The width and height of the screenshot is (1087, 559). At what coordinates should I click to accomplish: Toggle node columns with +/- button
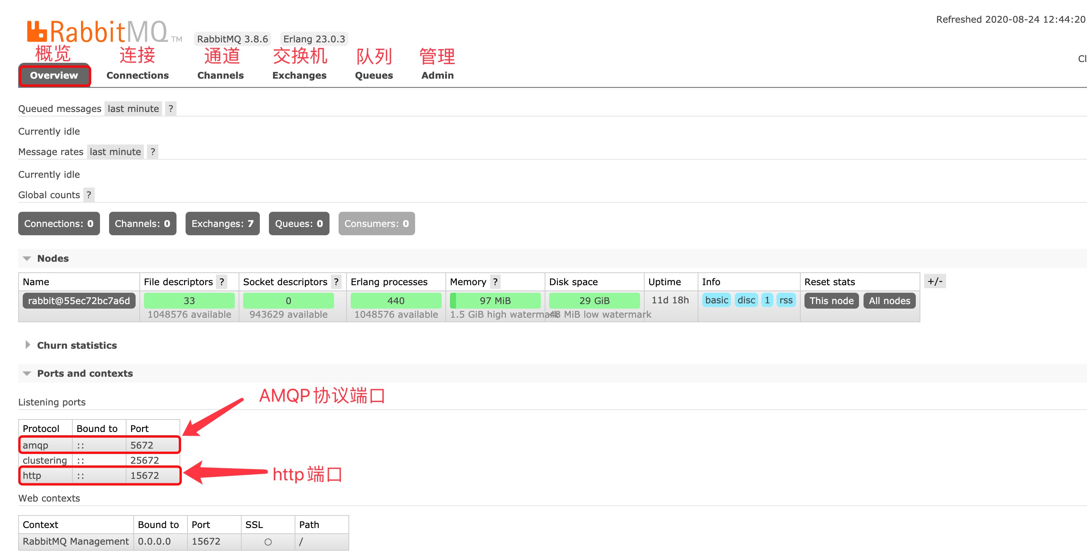pyautogui.click(x=935, y=281)
